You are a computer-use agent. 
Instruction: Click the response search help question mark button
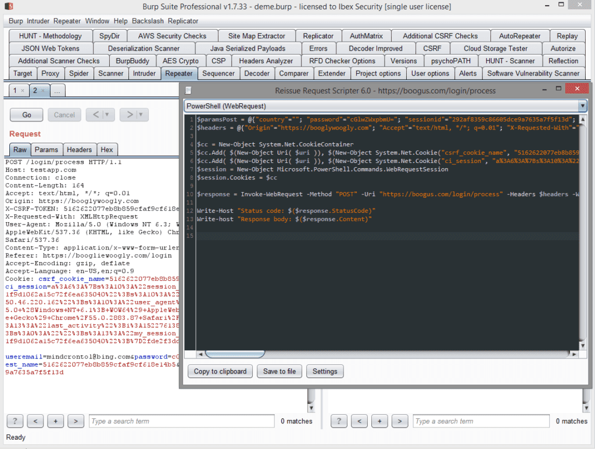(339, 421)
